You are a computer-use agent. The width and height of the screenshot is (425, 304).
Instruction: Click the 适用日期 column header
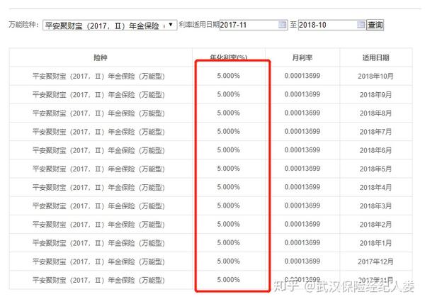coord(375,57)
